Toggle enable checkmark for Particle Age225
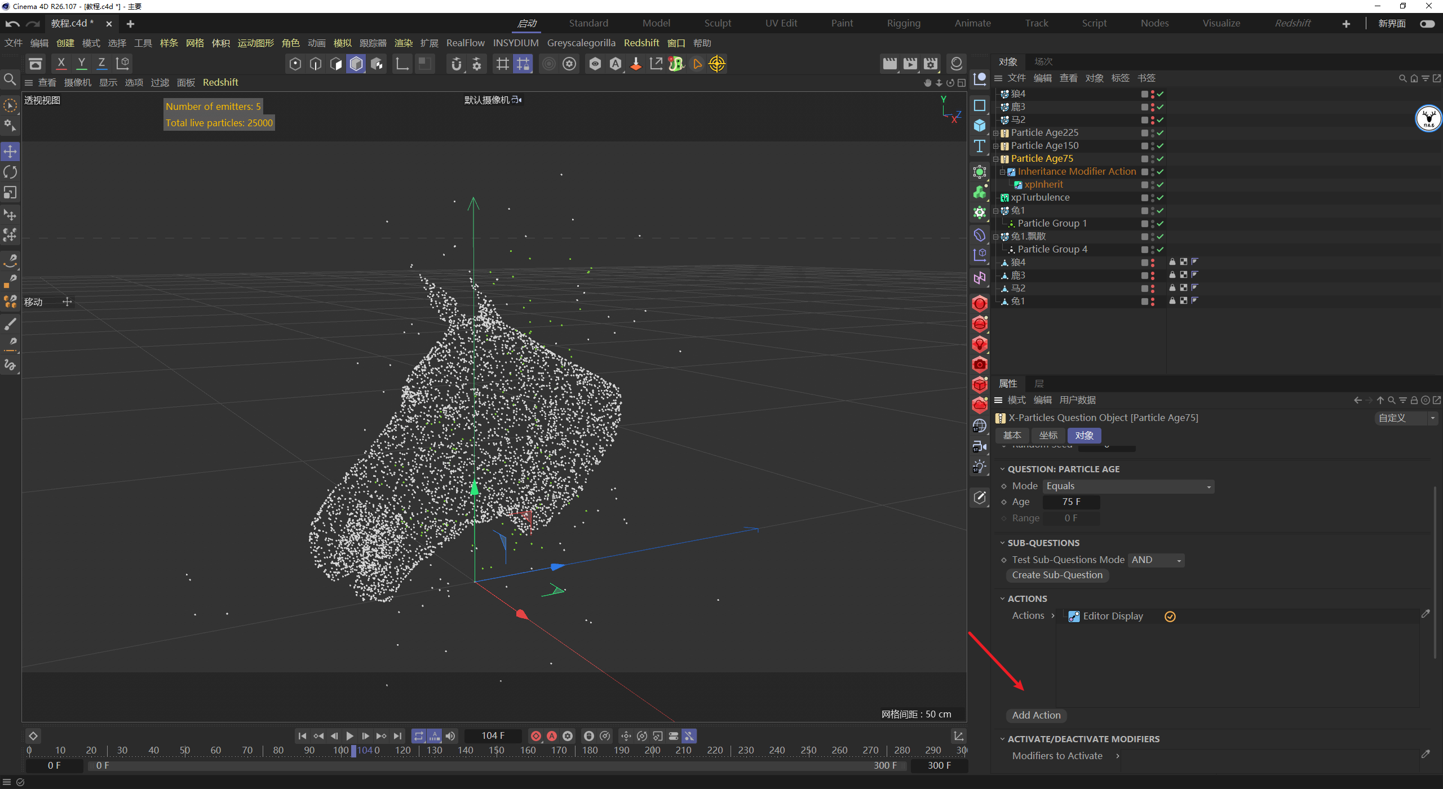The height and width of the screenshot is (789, 1443). click(x=1160, y=133)
